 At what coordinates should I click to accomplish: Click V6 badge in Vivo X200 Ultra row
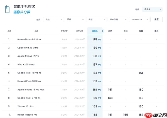coord(99,65)
